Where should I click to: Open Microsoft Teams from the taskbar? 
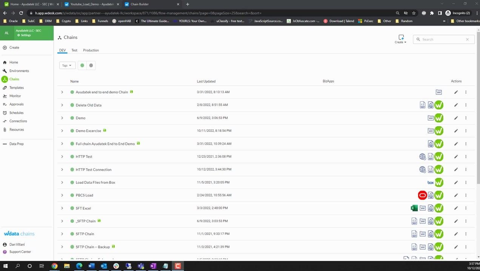pos(141,266)
